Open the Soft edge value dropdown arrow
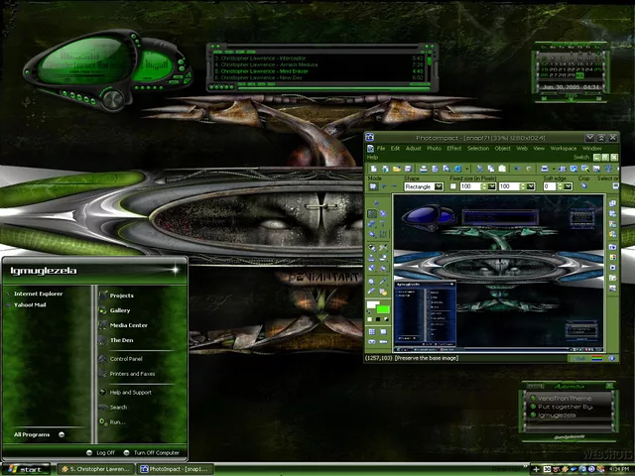 [568, 186]
